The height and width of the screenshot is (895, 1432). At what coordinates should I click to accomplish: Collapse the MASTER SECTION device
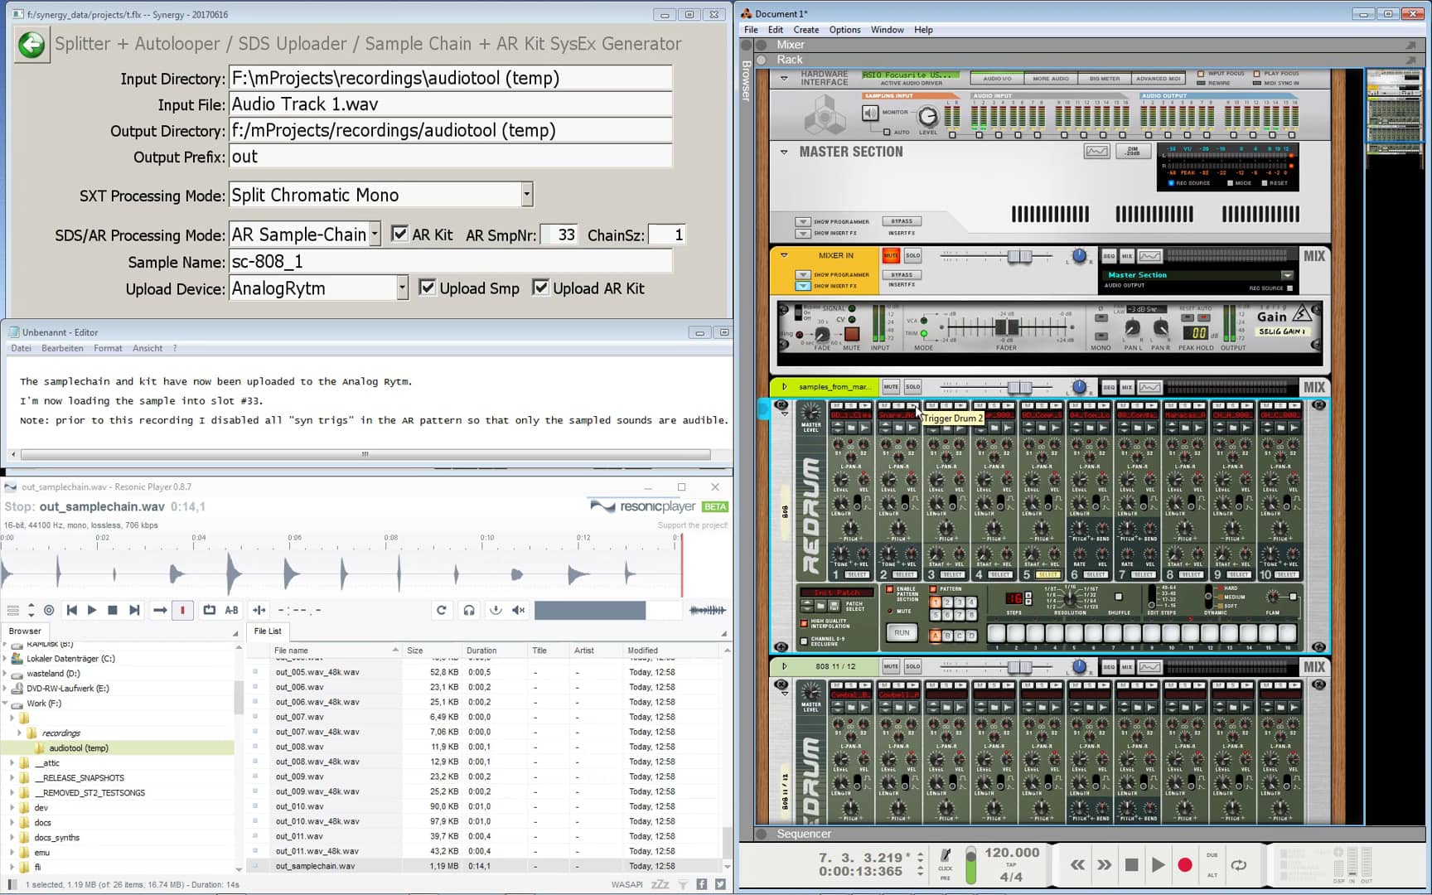coord(784,152)
